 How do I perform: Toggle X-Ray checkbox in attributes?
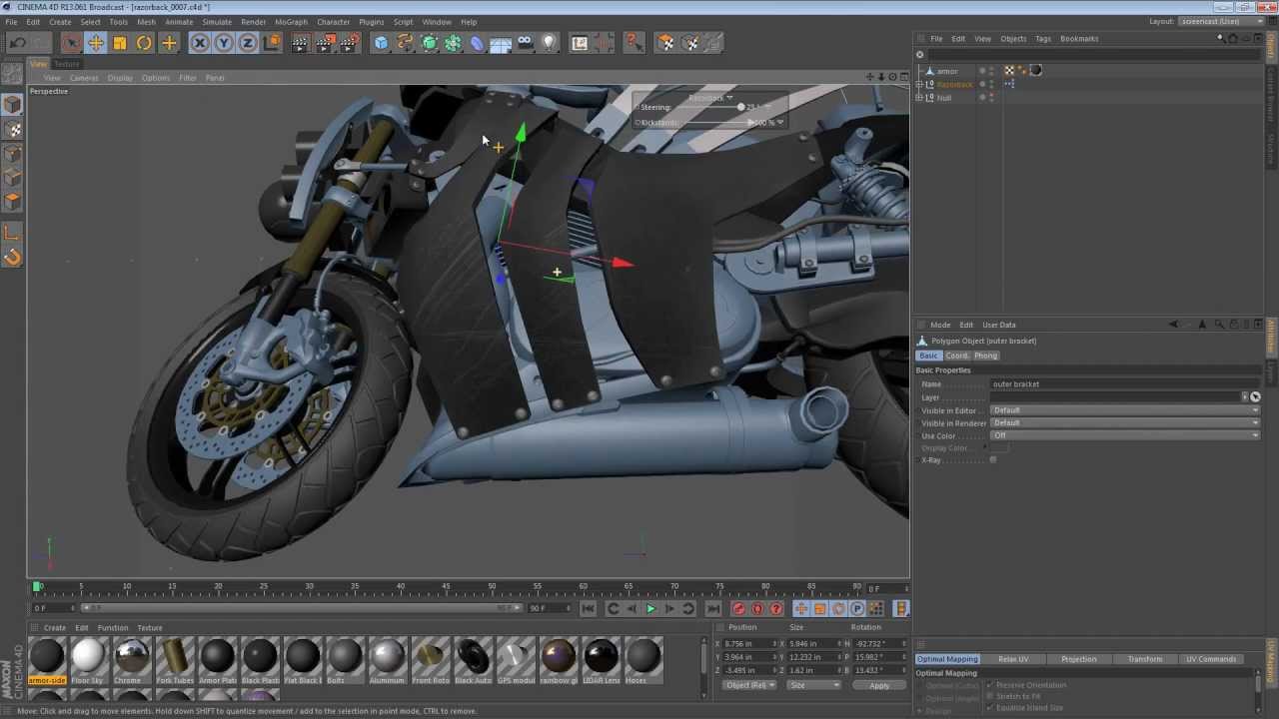pyautogui.click(x=993, y=460)
